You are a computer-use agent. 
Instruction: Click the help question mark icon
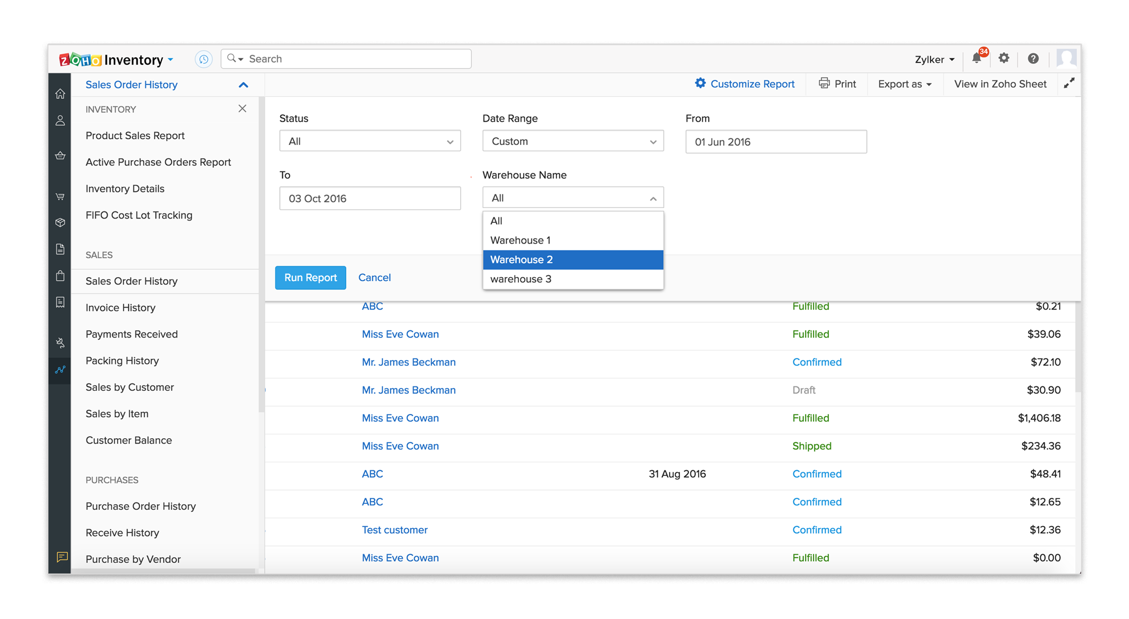[1033, 59]
